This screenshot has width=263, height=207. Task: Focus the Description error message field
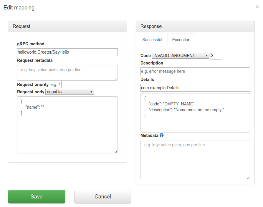click(x=195, y=71)
